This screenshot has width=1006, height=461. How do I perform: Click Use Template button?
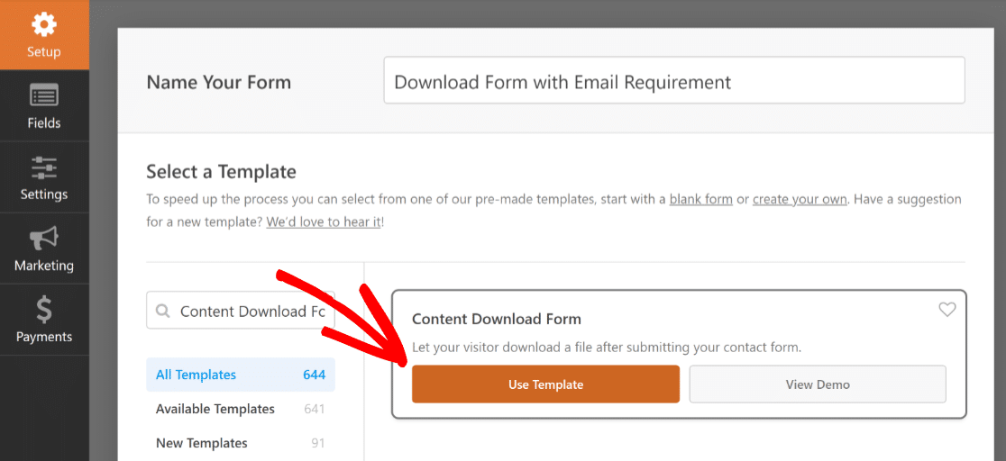(545, 384)
